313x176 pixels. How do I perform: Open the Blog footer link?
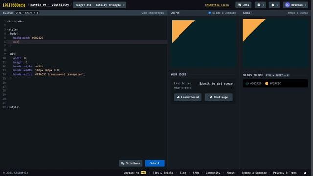pos(183,173)
